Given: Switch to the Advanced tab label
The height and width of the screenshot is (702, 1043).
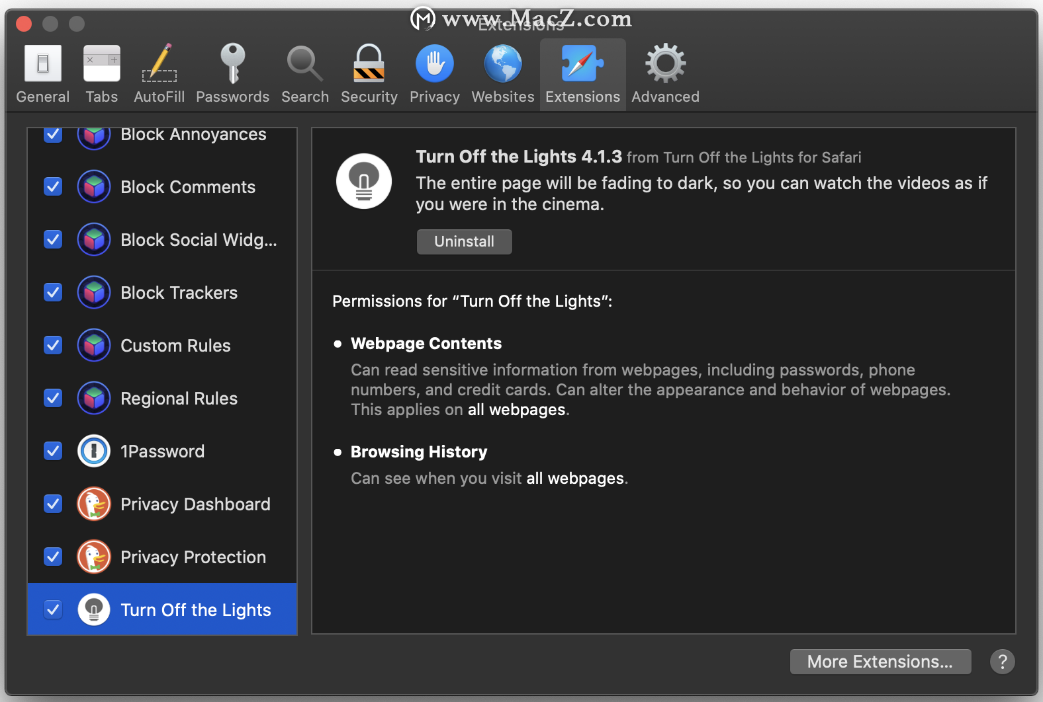Looking at the screenshot, I should pos(666,97).
